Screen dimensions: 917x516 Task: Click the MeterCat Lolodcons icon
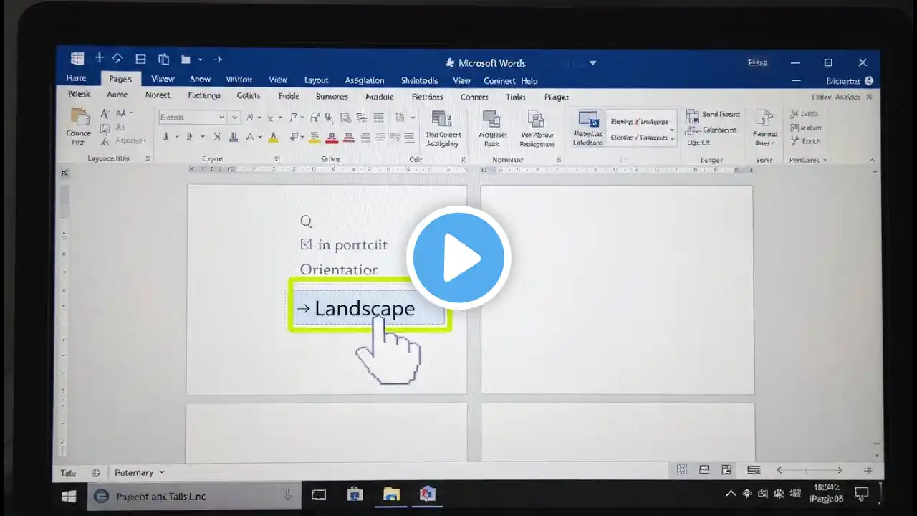click(588, 119)
